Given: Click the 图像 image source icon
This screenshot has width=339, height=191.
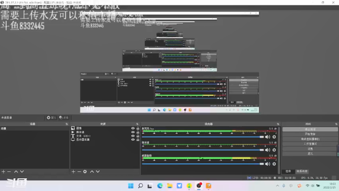Looking at the screenshot, I should pyautogui.click(x=73, y=128).
